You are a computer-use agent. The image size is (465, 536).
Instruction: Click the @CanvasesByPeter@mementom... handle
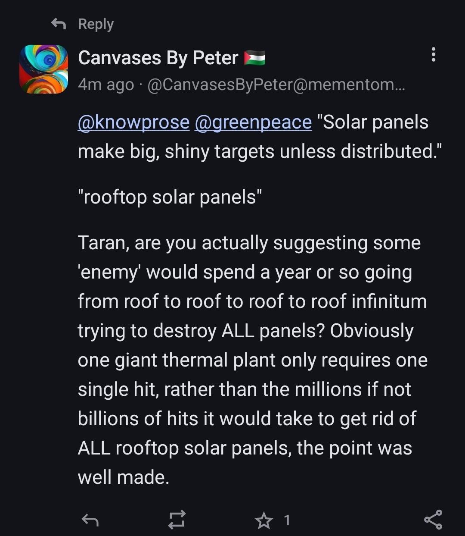pos(276,85)
